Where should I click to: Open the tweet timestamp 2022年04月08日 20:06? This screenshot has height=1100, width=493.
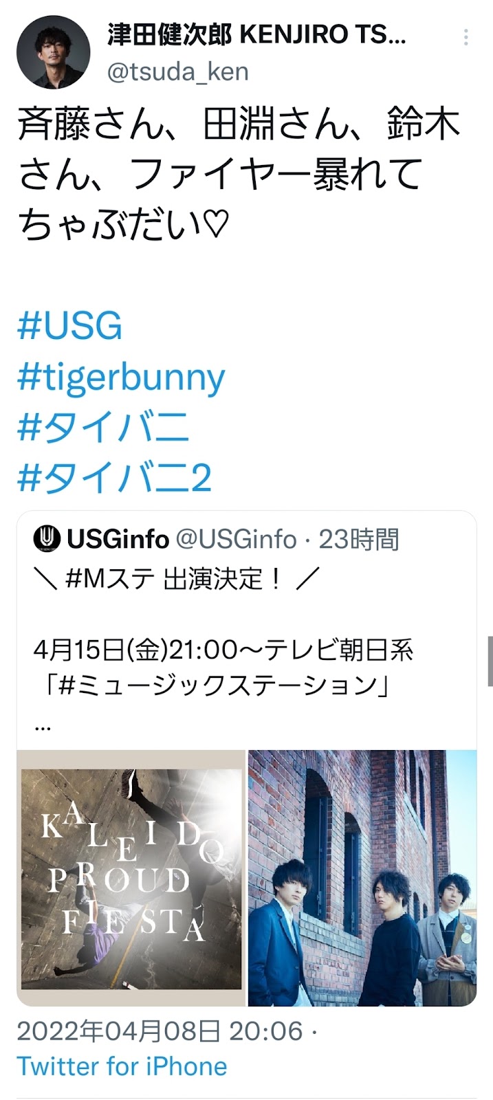point(160,1031)
